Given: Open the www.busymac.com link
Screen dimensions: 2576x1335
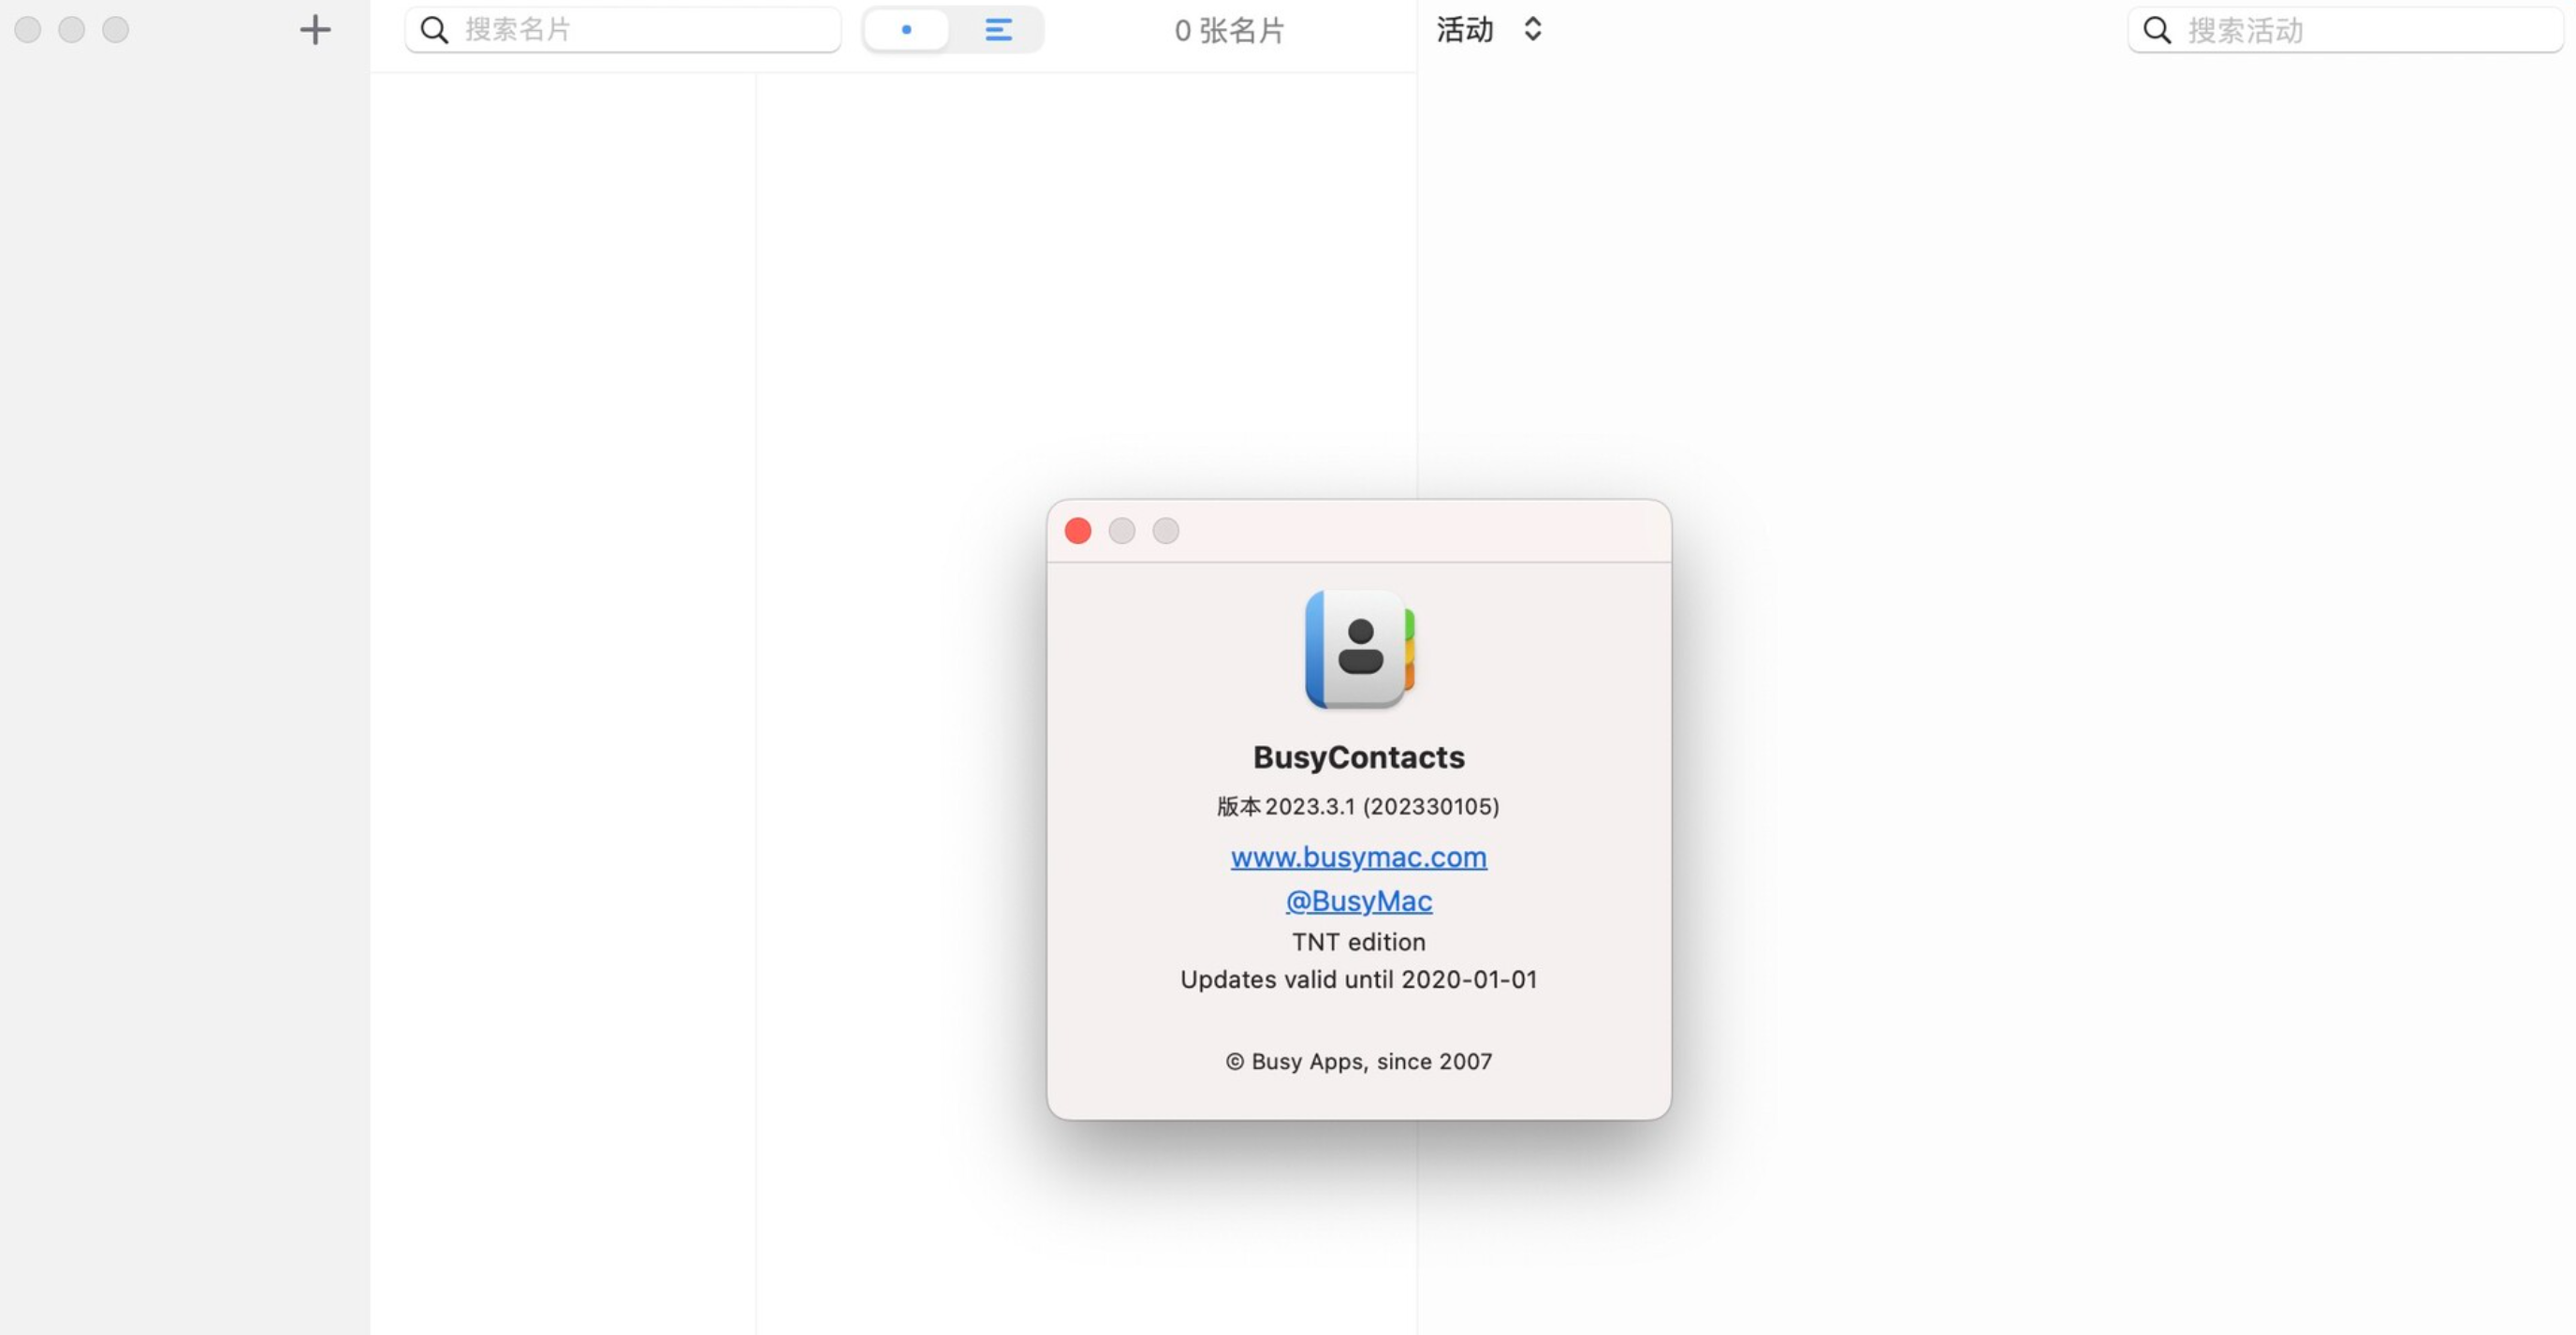Looking at the screenshot, I should point(1358,857).
